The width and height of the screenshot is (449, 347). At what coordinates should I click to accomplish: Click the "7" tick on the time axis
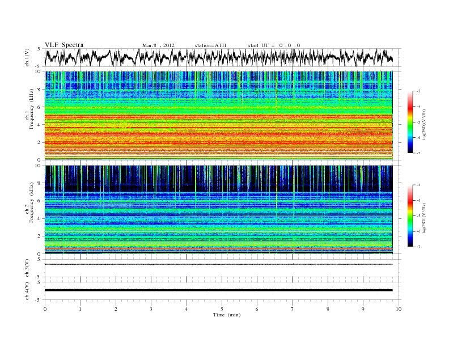click(x=293, y=309)
